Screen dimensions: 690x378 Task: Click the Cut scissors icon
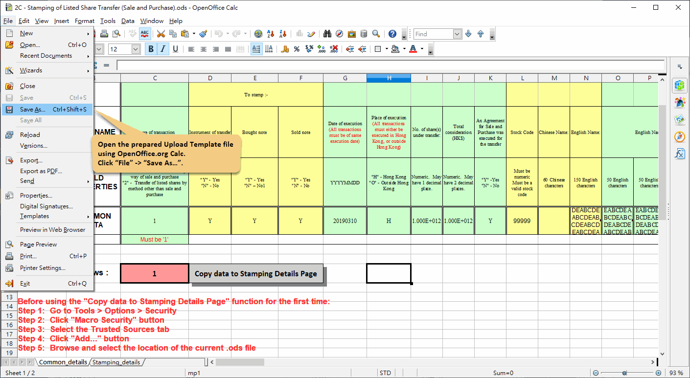tap(161, 34)
